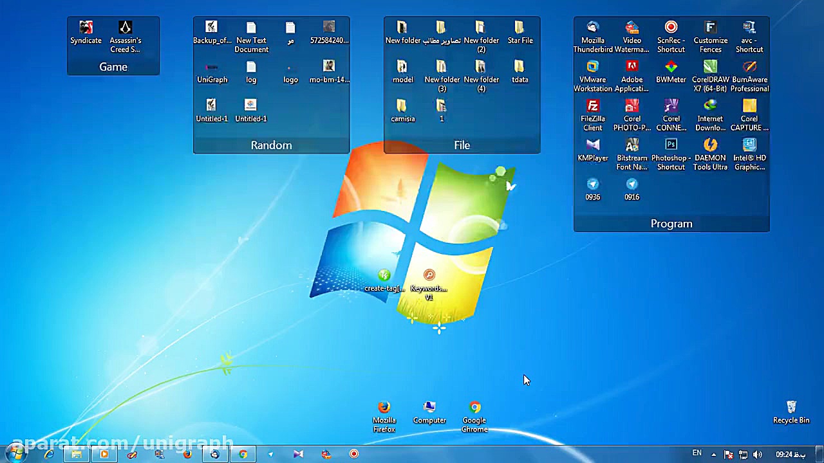Open the Mozilla Thunderbird desktop shortcut
Screen dimensions: 824x463
click(x=592, y=28)
